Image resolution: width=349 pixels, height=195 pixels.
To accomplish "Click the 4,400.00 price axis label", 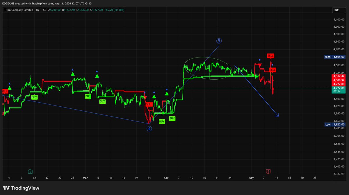I will (339, 74).
